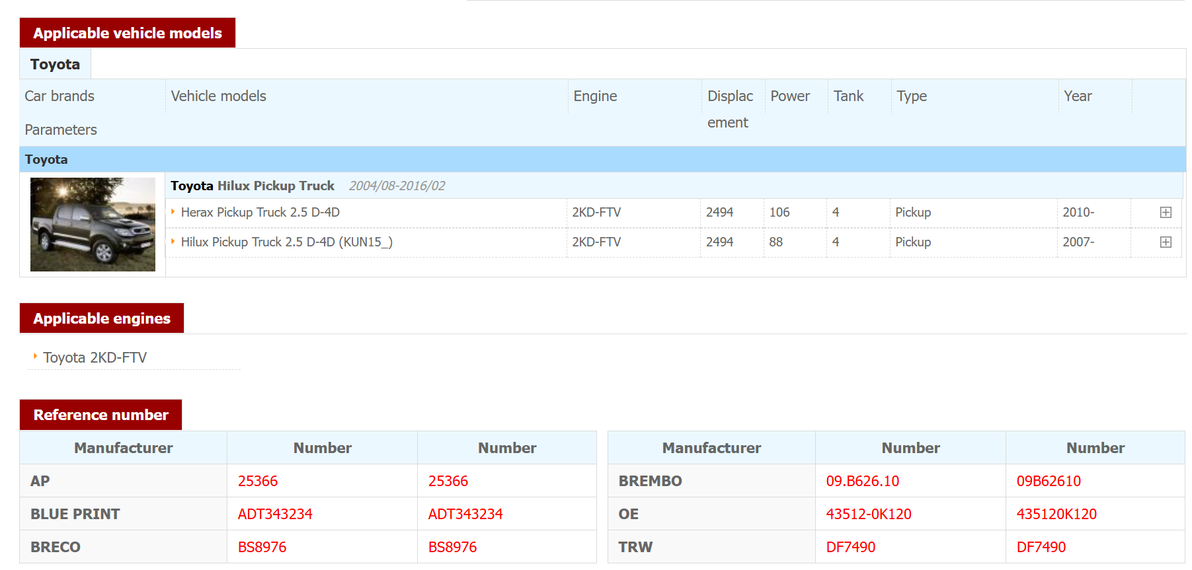The height and width of the screenshot is (570, 1192).
Task: Select the Toyota brand tab
Action: coord(56,64)
